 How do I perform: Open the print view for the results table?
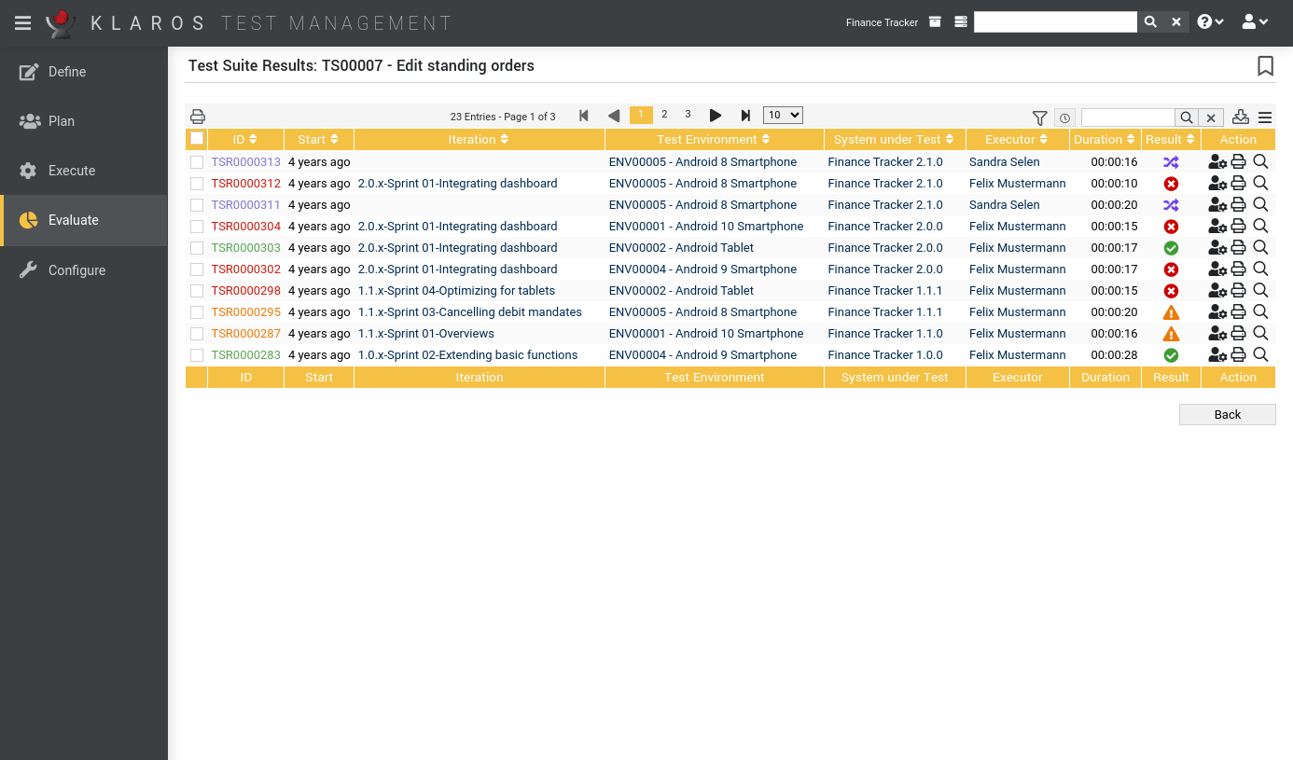point(197,116)
